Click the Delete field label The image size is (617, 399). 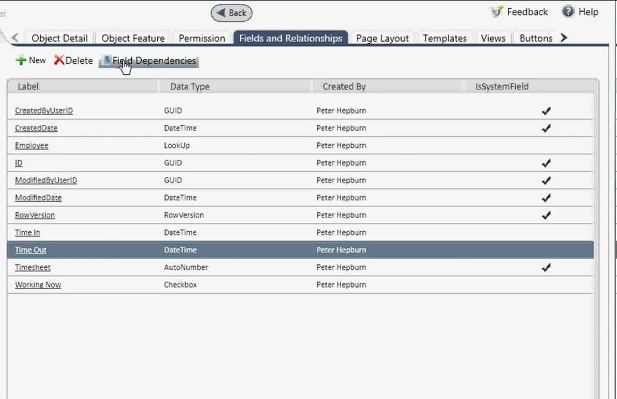pos(79,60)
